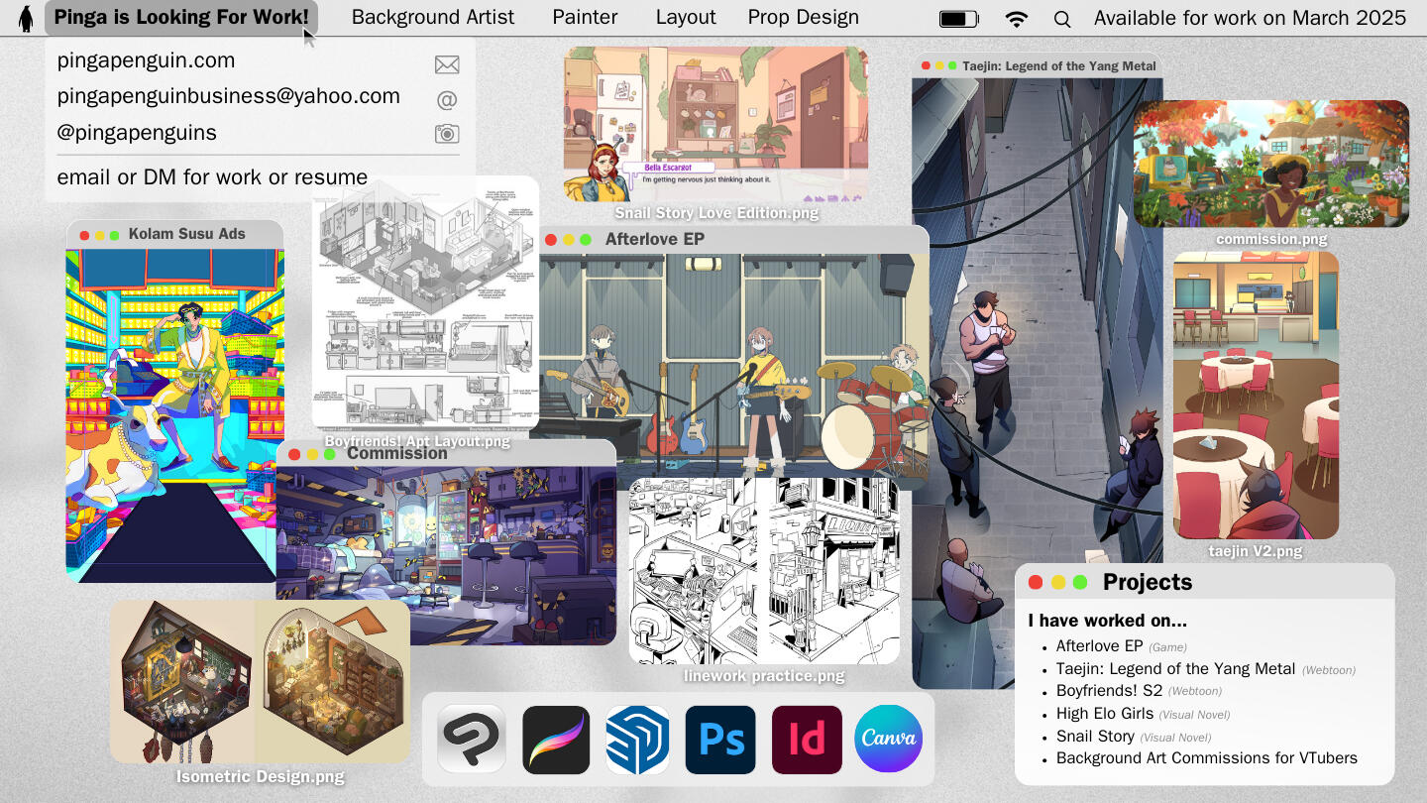Click the penguin logo in menu bar

tap(26, 18)
